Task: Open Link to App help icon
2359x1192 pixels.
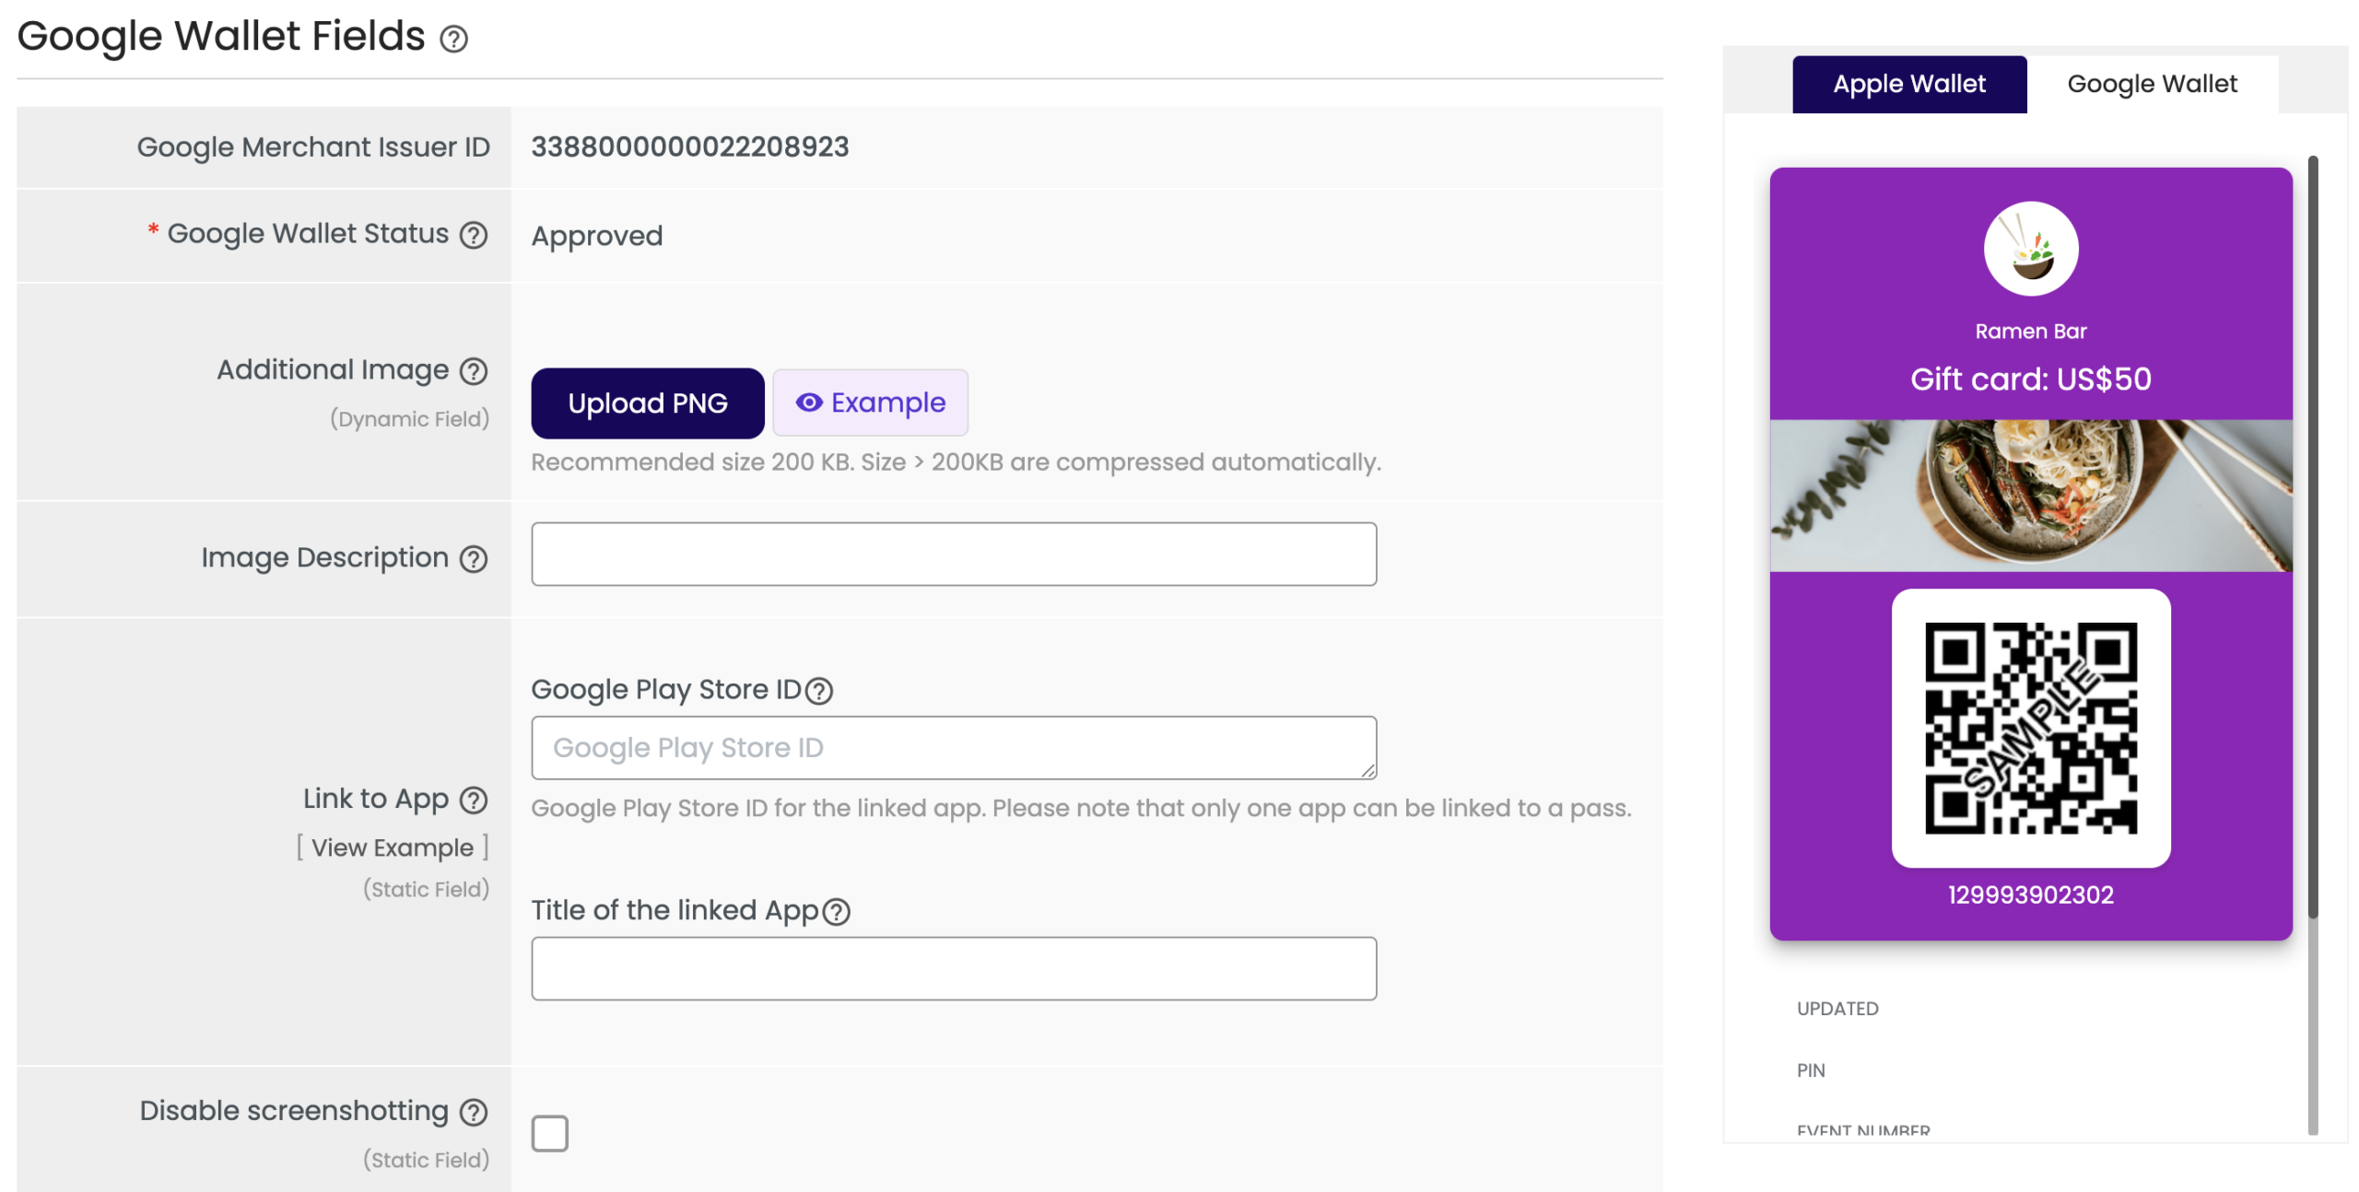Action: (474, 801)
